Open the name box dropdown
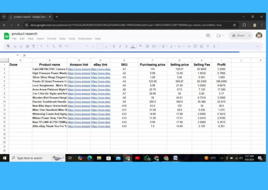This screenshot has height=190, width=268. (x=17, y=55)
